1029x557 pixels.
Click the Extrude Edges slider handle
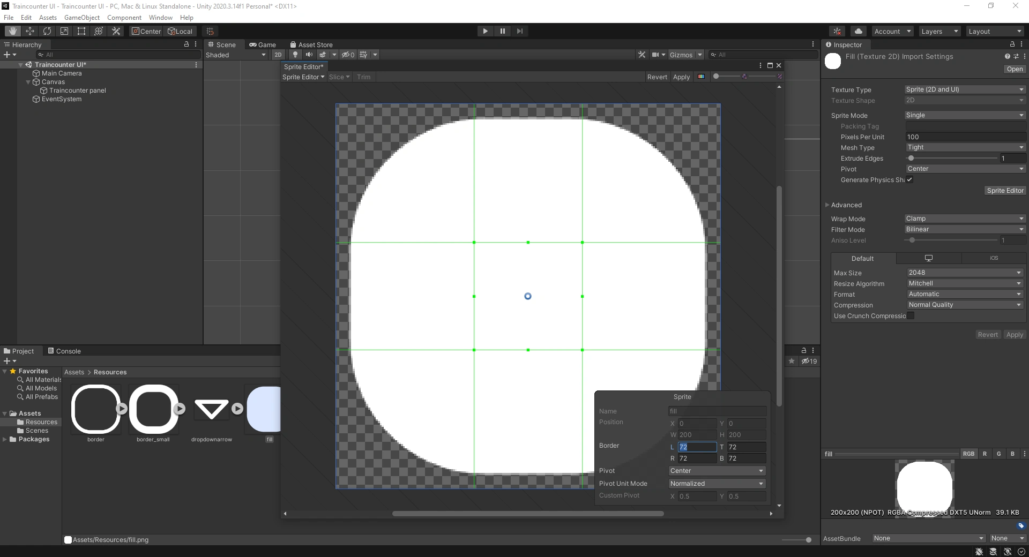point(911,158)
